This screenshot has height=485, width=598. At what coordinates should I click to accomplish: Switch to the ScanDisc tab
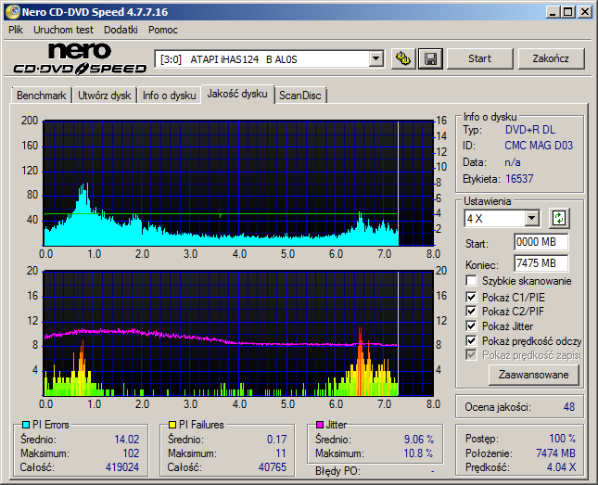(x=300, y=96)
